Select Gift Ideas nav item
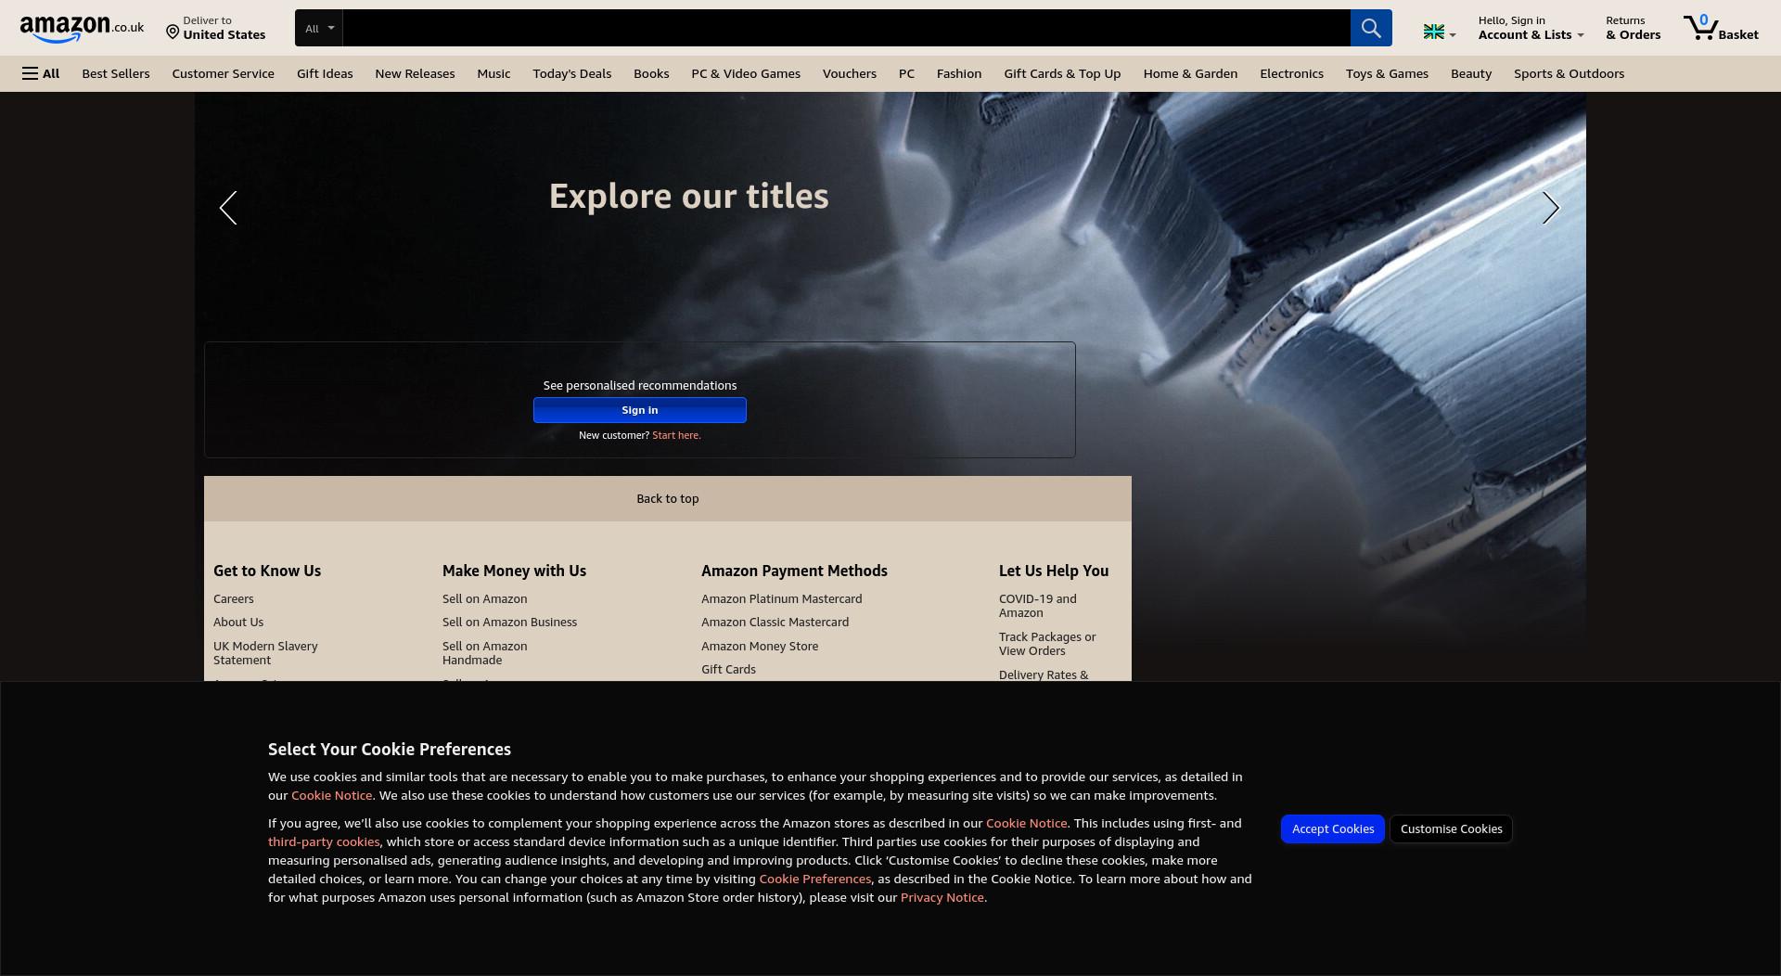This screenshot has height=976, width=1781. coord(325,73)
